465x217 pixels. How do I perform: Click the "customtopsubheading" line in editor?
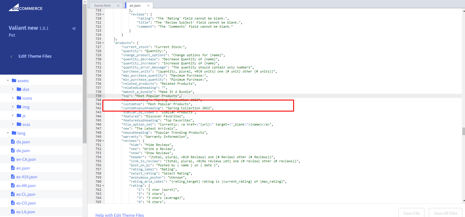pos(167,108)
